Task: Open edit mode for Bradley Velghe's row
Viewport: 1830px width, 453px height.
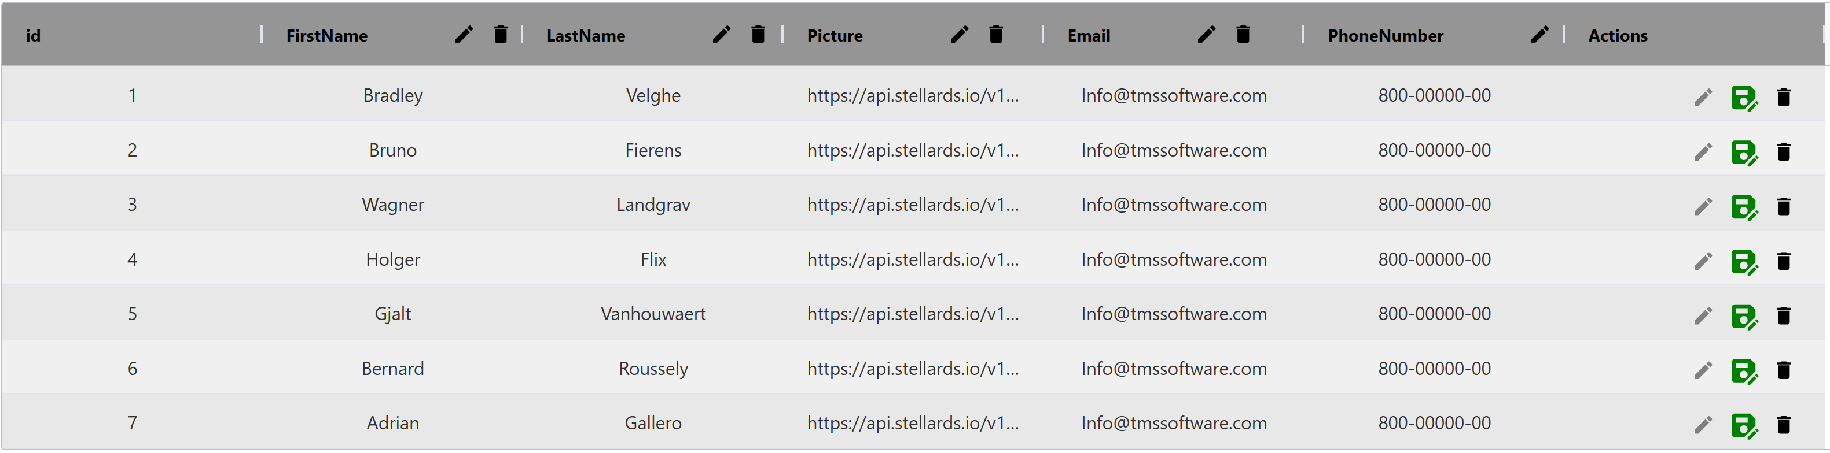Action: point(1703,96)
